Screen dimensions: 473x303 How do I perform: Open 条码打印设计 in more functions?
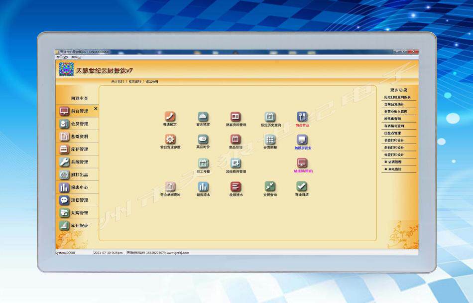(x=394, y=148)
